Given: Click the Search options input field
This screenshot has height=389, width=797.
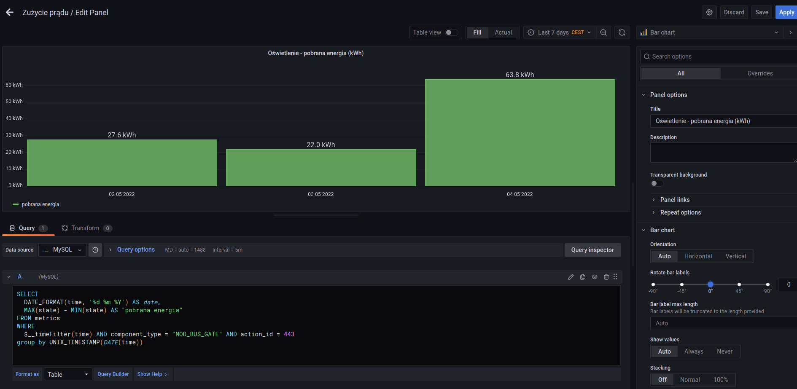Looking at the screenshot, I should (719, 56).
